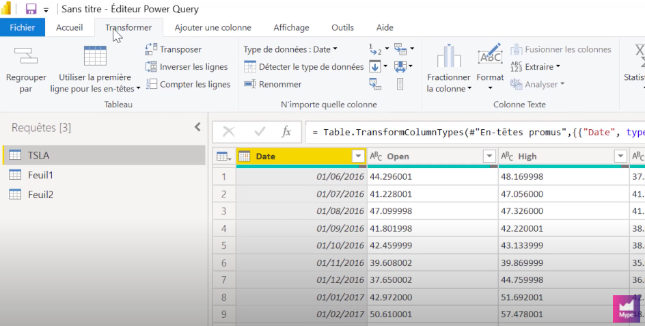Viewport: 645px width, 326px height.
Task: Click Fractionner la colonne icon
Action: (448, 56)
